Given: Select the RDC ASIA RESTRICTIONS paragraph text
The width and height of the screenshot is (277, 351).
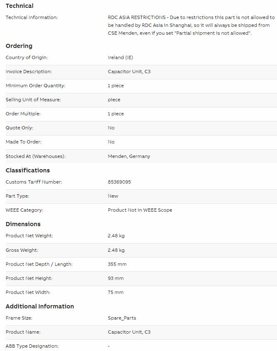Looking at the screenshot, I should (191, 25).
